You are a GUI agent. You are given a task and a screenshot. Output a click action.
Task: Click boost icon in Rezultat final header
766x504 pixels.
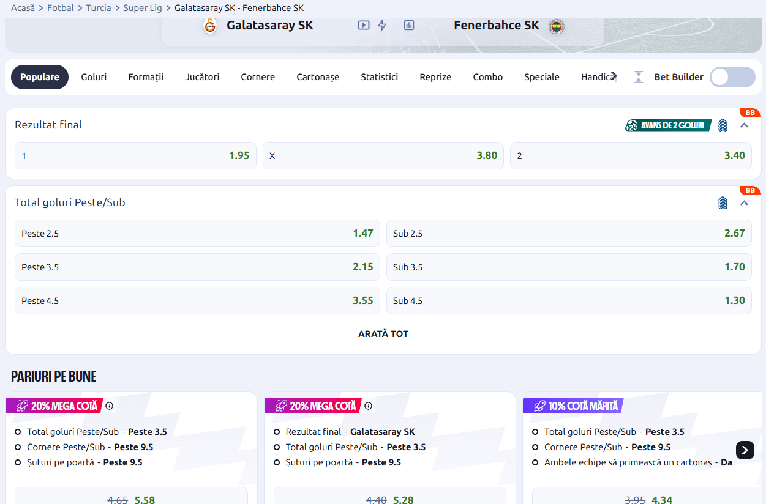723,125
